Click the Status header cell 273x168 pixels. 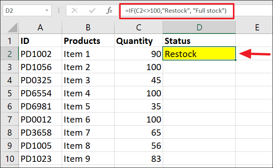(x=199, y=41)
